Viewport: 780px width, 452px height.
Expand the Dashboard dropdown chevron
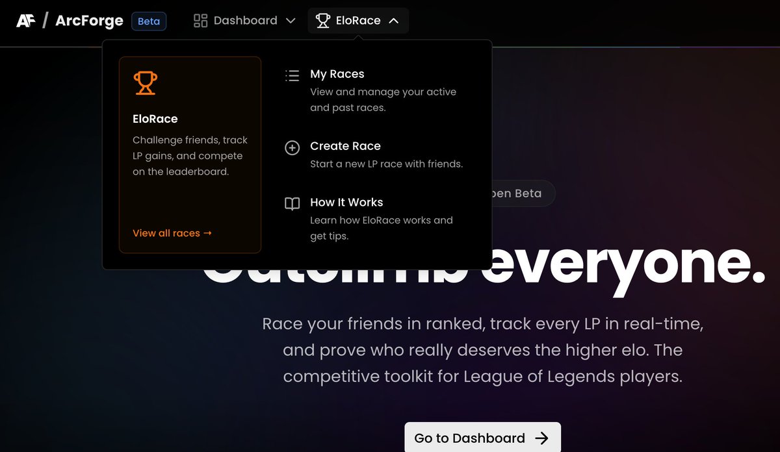(x=290, y=21)
